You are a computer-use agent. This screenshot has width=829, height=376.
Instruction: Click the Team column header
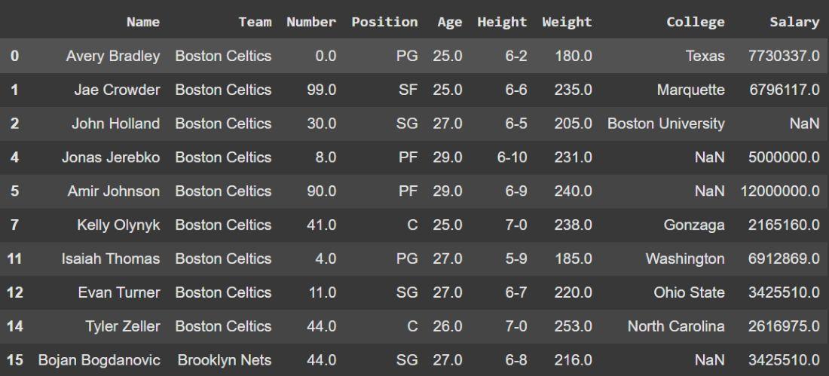[255, 22]
